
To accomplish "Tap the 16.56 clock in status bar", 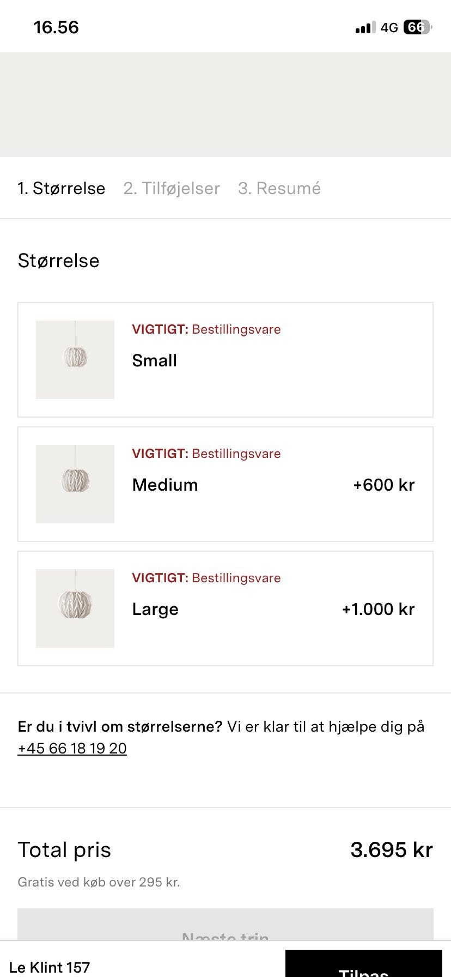I will (x=56, y=27).
